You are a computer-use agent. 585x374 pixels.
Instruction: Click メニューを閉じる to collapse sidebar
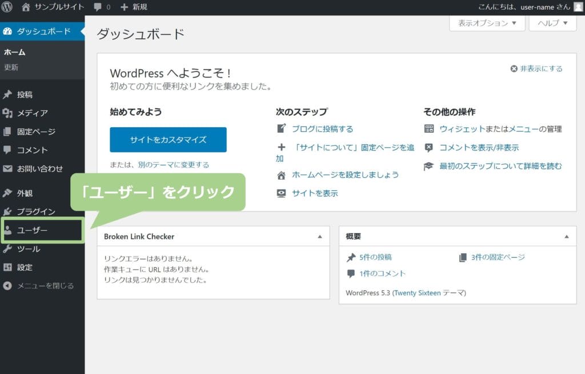(x=46, y=286)
